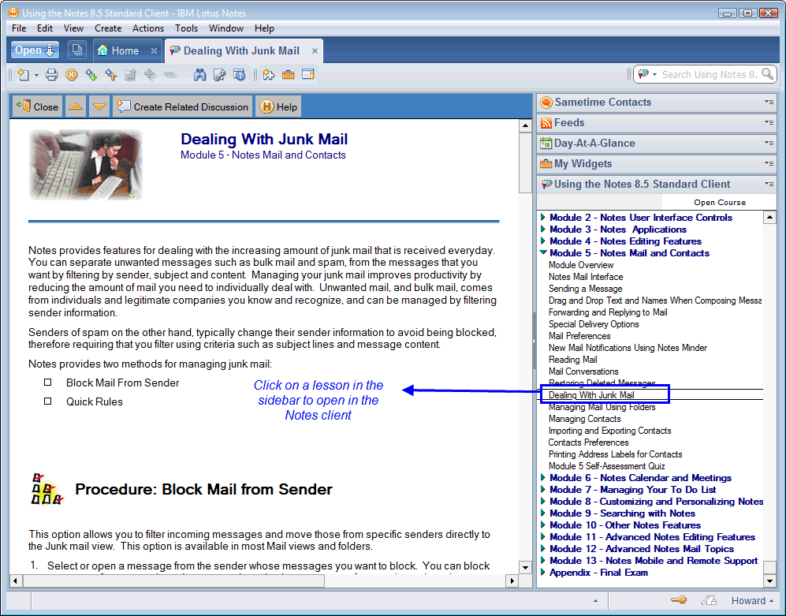Expand Module 2 - Notes User Interface Controls

[543, 217]
